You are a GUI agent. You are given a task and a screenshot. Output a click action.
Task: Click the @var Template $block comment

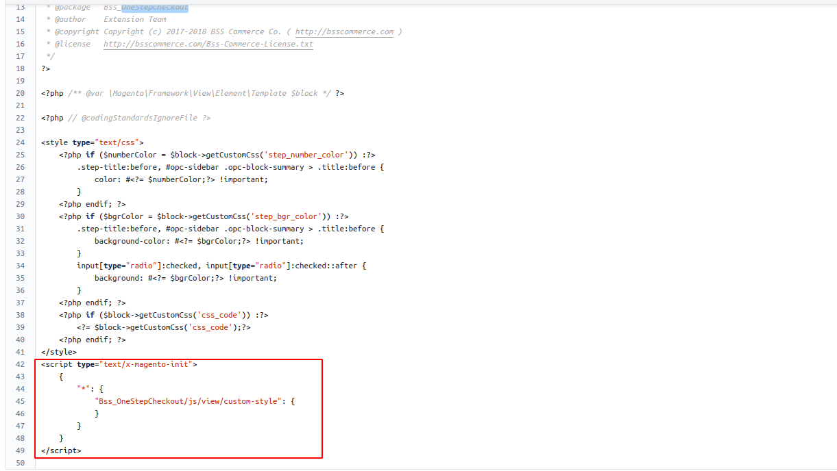(x=199, y=93)
